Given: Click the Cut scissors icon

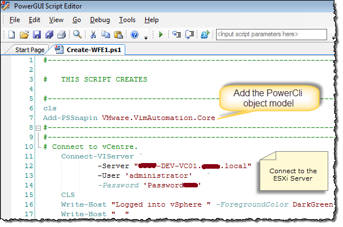Looking at the screenshot, I should click(94, 35).
